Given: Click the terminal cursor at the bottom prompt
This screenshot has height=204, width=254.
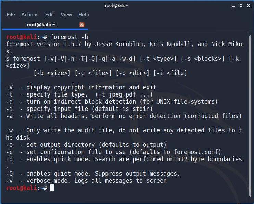Looking at the screenshot, I should [52, 188].
